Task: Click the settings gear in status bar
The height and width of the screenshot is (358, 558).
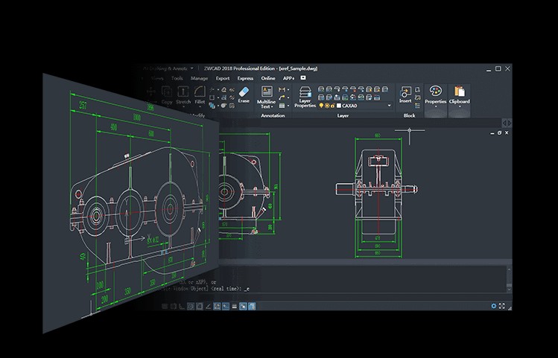Action: click(x=493, y=305)
